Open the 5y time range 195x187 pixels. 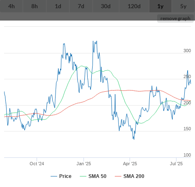pyautogui.click(x=183, y=6)
